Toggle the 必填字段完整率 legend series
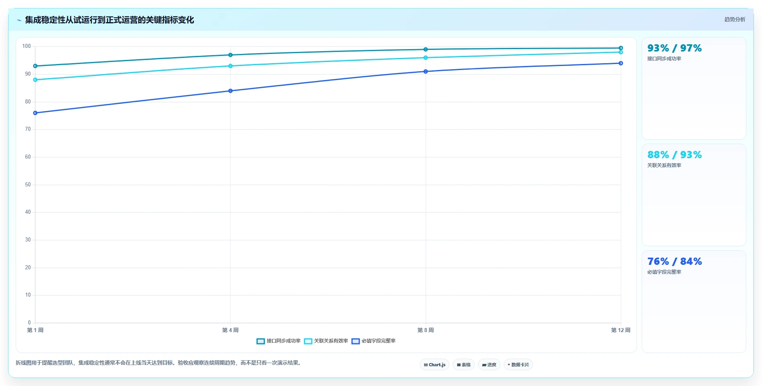Viewport: 762px width, 386px height. click(x=374, y=341)
